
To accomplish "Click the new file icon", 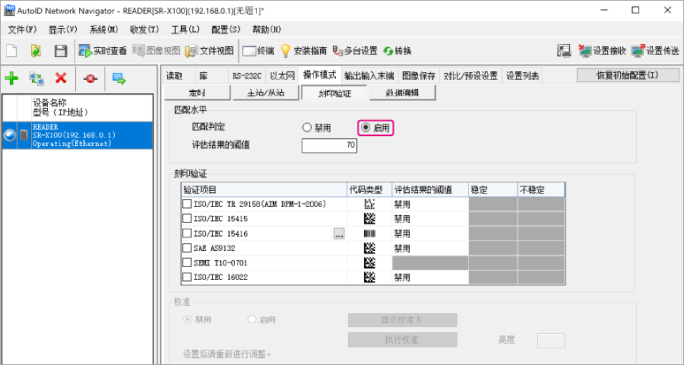I will coord(12,51).
